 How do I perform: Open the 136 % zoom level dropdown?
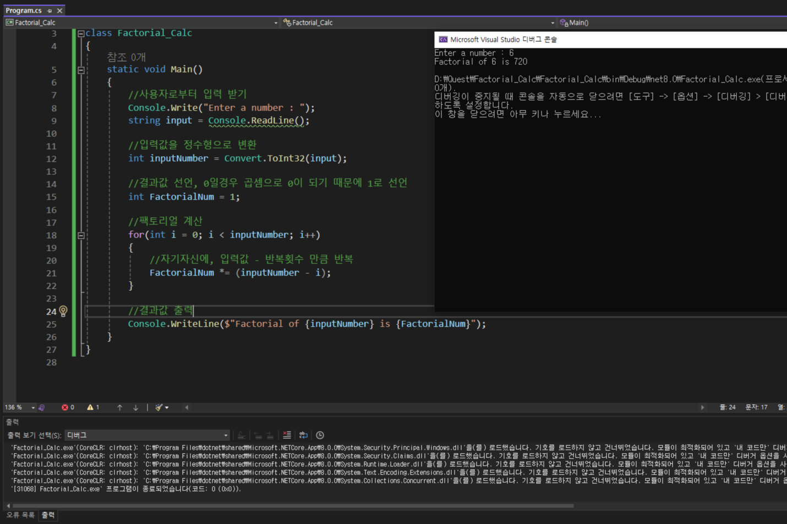point(20,407)
